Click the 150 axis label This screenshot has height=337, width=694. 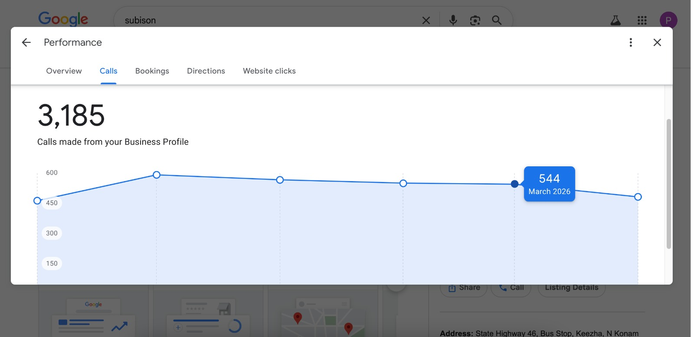pyautogui.click(x=52, y=264)
